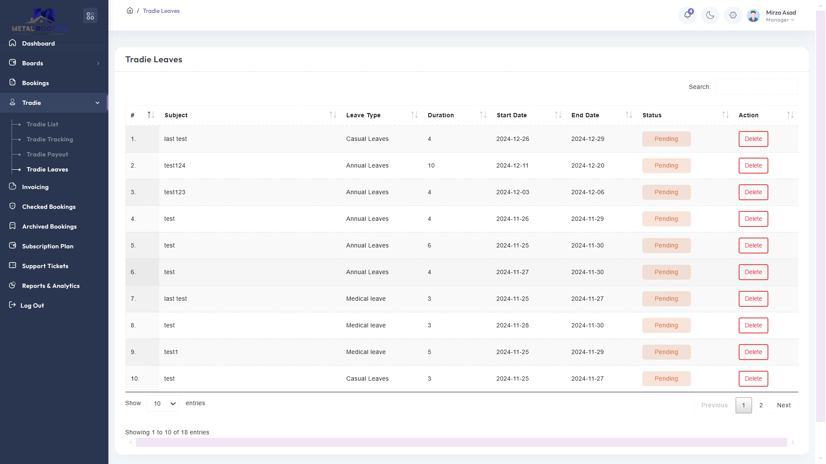Image resolution: width=826 pixels, height=464 pixels.
Task: Open Reports & Analytics in sidebar
Action: [51, 286]
